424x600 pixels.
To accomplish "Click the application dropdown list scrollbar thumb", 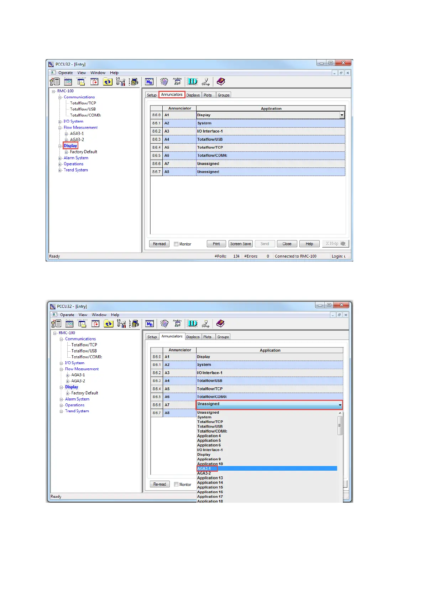I will pos(340,425).
